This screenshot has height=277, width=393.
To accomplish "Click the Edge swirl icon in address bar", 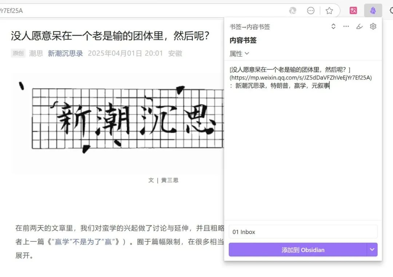I will (293, 11).
